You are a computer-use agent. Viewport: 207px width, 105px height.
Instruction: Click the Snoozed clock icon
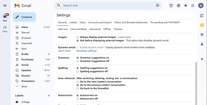17,38
